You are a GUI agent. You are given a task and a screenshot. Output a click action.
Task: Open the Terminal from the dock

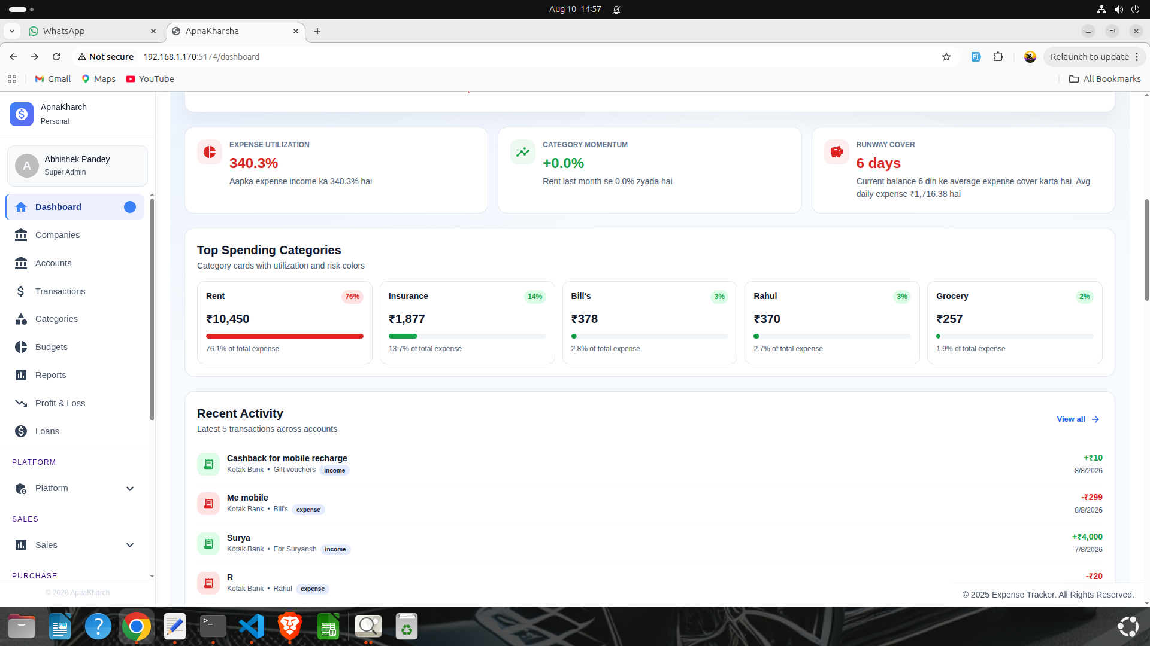(x=213, y=627)
